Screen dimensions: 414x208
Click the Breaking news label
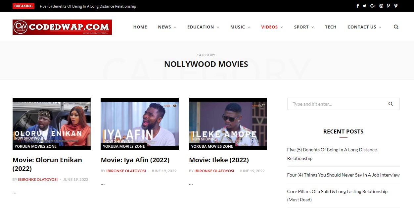point(23,6)
